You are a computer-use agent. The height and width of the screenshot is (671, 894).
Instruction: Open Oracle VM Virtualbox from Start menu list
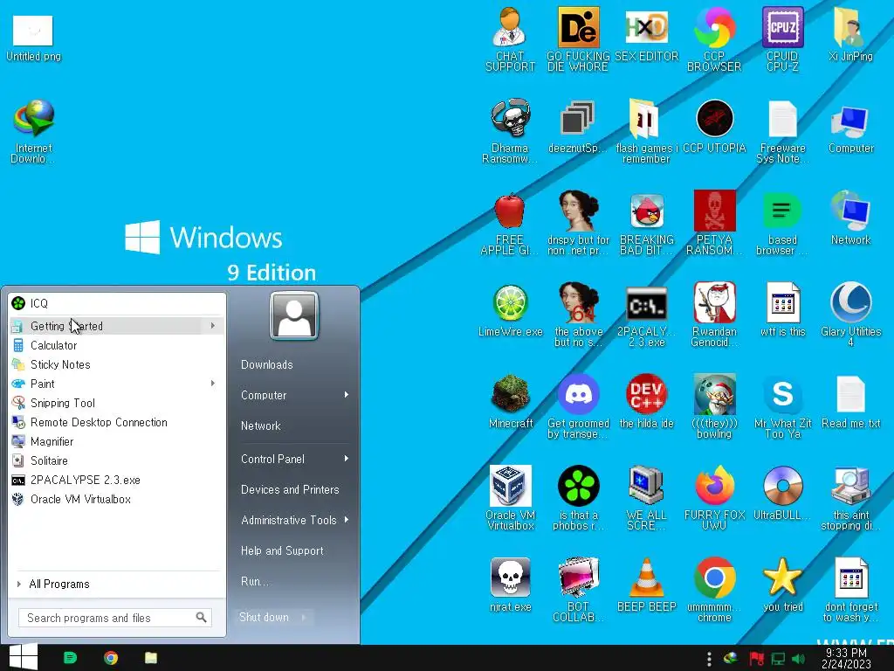pos(117,499)
